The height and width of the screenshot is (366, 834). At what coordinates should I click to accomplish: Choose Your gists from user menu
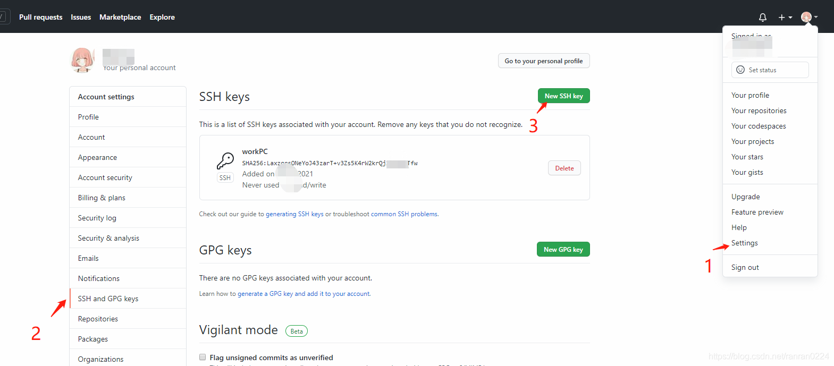(770, 172)
